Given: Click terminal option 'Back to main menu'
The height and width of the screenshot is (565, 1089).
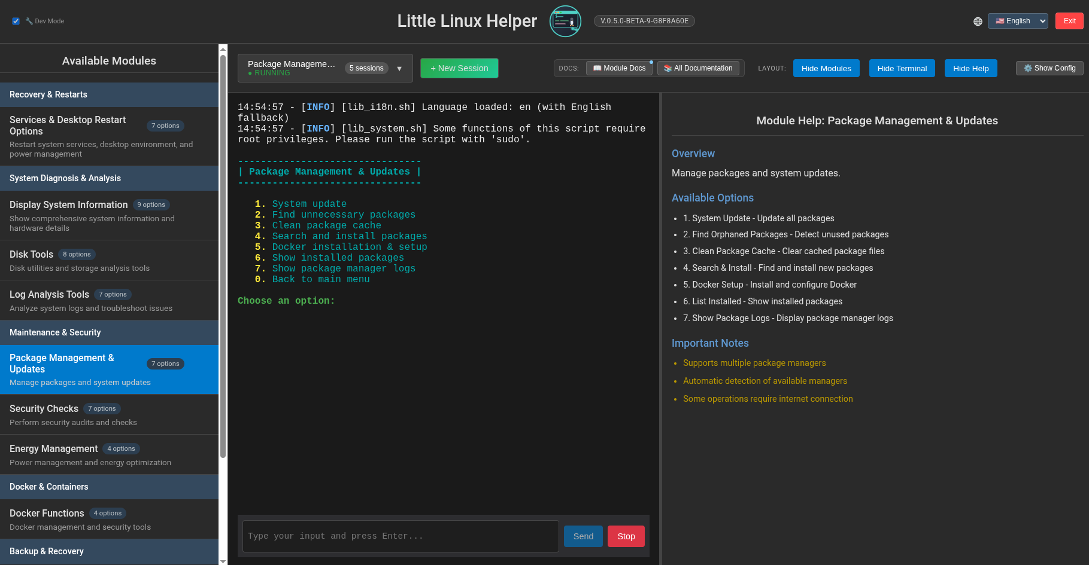Looking at the screenshot, I should tap(321, 279).
